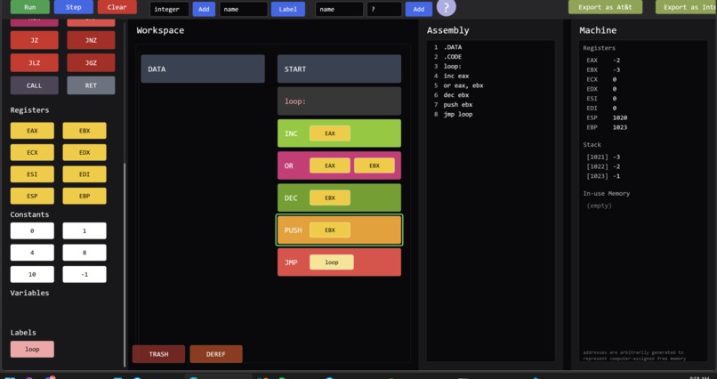Image resolution: width=717 pixels, height=379 pixels.
Task: Click the EBX operand inside OR block
Action: 374,165
